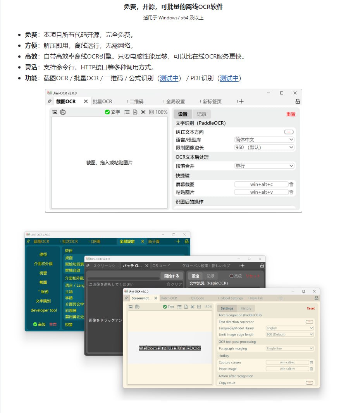Open Limit image edge length dropdown 960 (Default)
Viewport: 346px width, 413px height.
(x=290, y=334)
